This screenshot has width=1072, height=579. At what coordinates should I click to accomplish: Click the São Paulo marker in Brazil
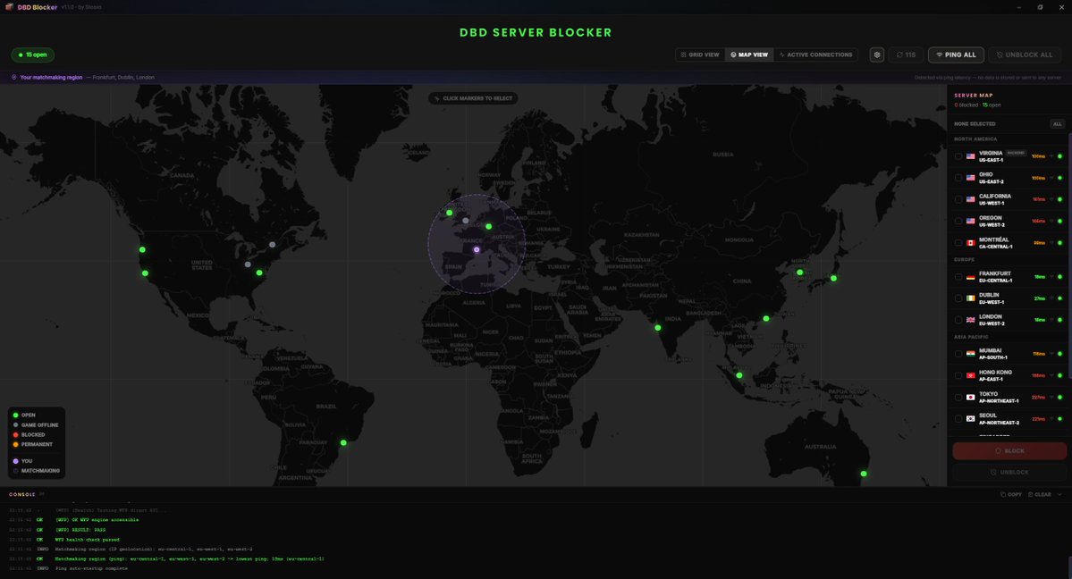point(343,443)
